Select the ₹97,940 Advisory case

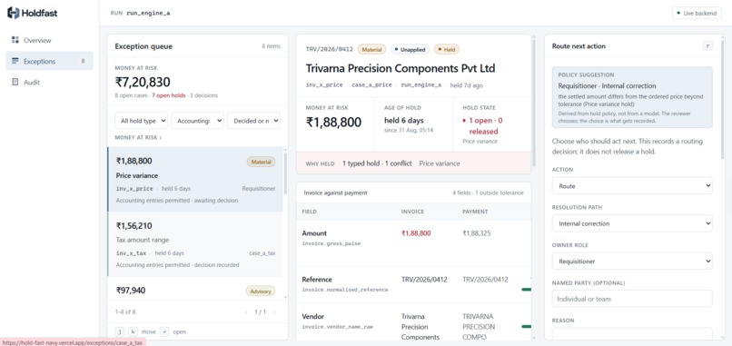pos(195,289)
